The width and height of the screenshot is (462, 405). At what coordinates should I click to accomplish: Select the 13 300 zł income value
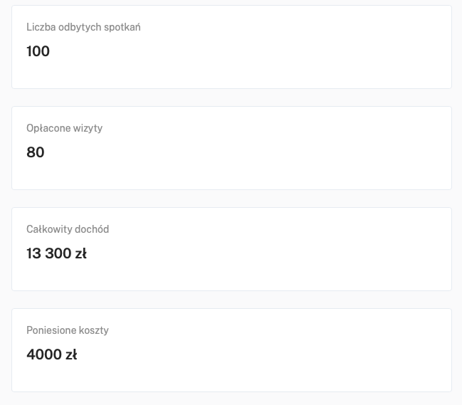tap(56, 253)
